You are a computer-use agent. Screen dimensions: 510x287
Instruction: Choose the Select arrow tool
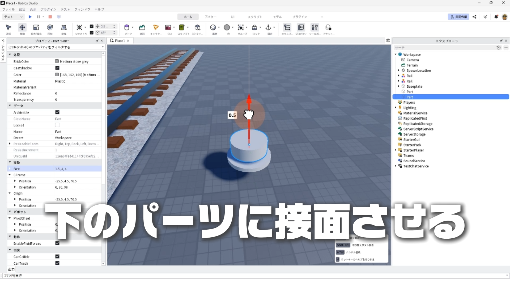[8, 28]
